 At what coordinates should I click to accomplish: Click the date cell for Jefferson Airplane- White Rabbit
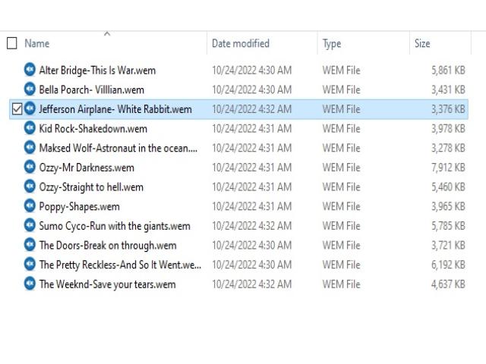tap(251, 109)
